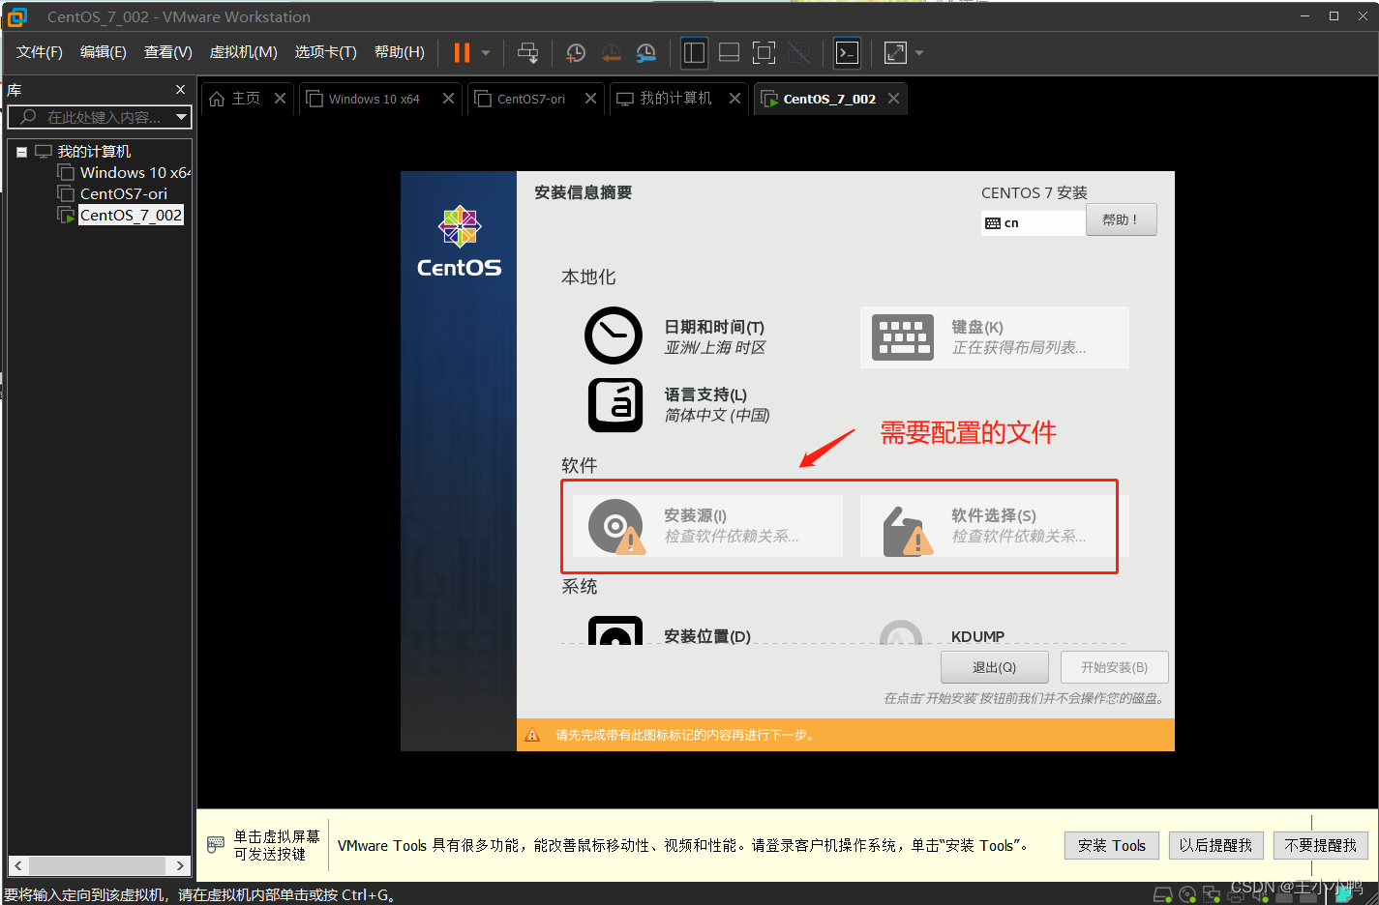Open 软件选择(S) software selection
This screenshot has width=1379, height=905.
pyautogui.click(x=994, y=526)
